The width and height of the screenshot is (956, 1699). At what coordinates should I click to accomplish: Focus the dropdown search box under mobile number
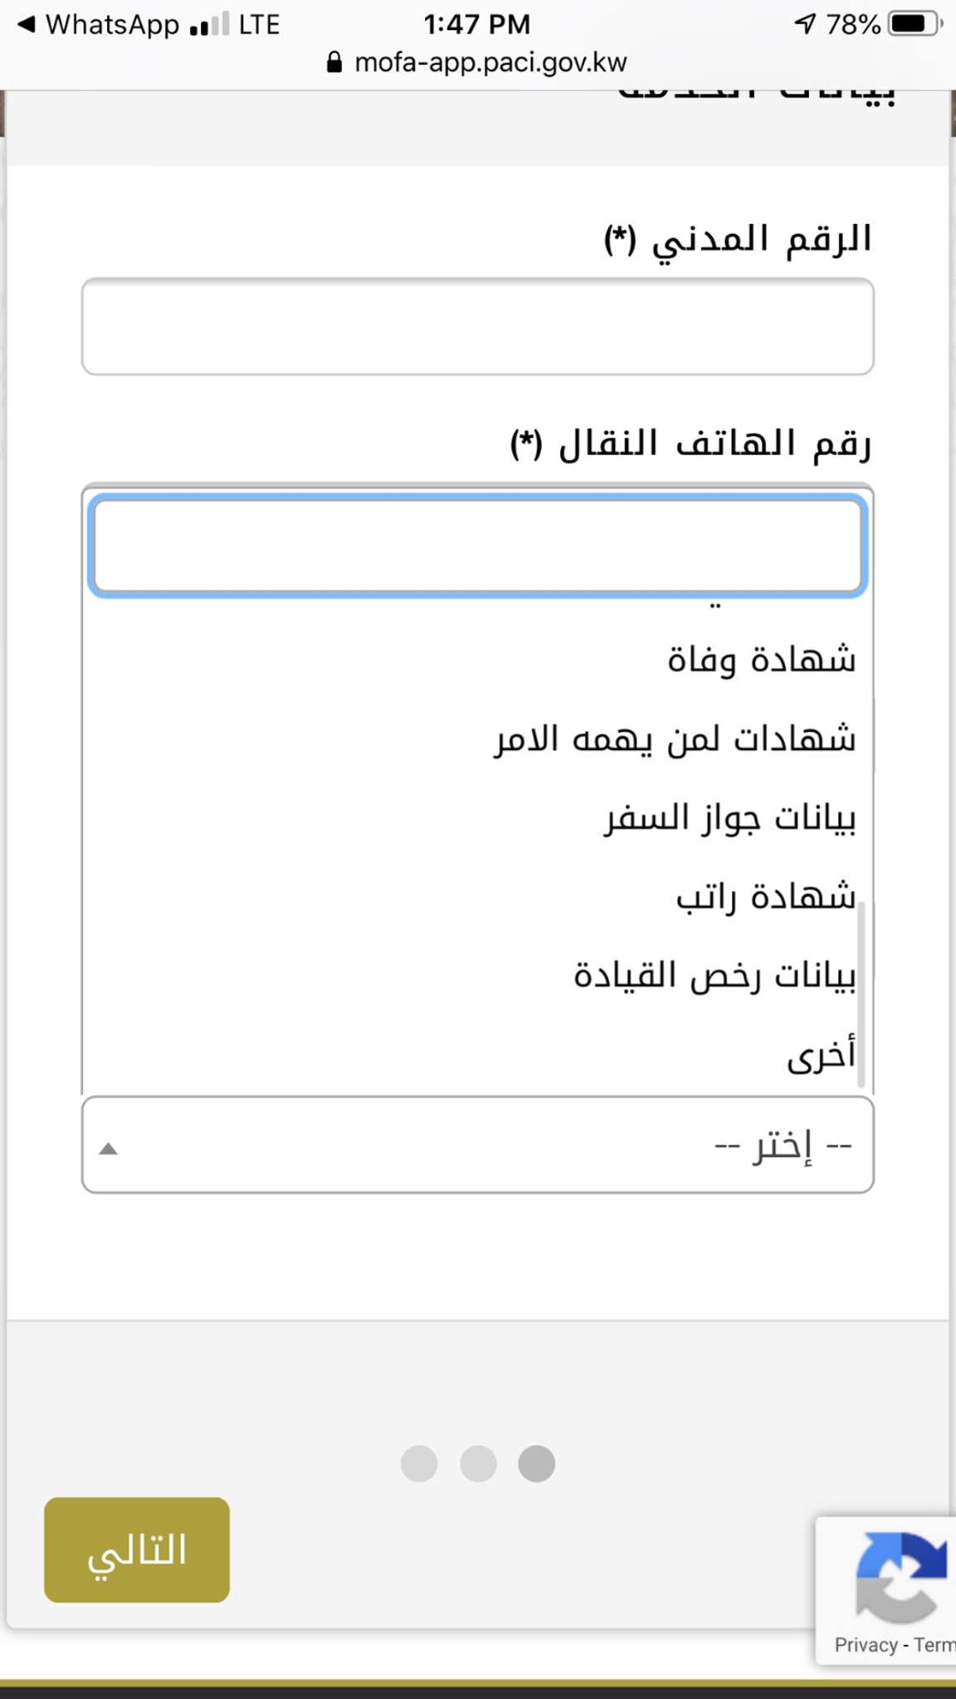tap(478, 546)
